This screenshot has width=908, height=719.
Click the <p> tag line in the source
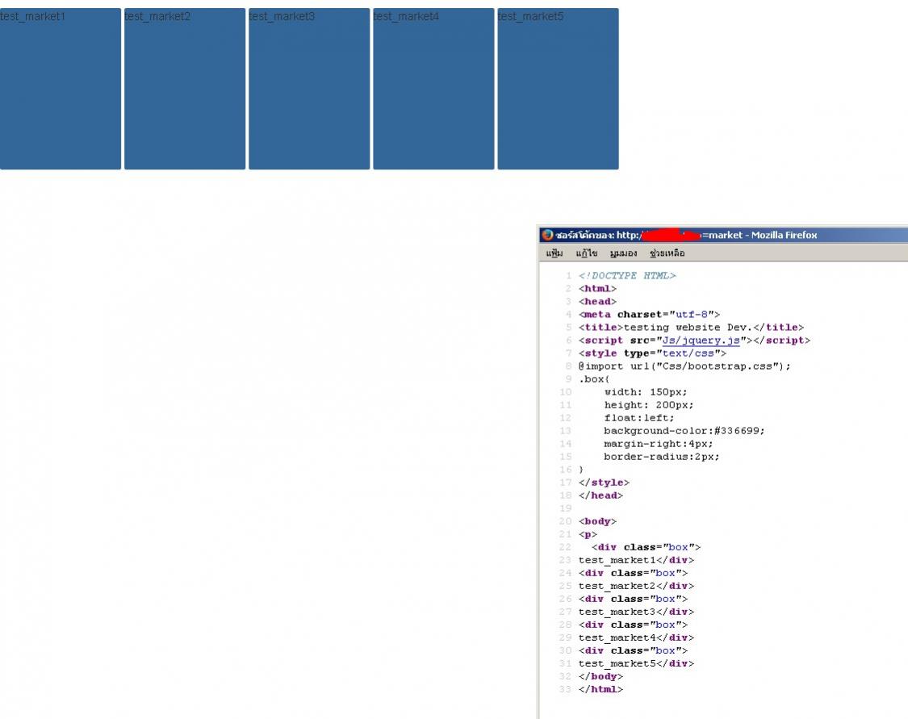[588, 534]
